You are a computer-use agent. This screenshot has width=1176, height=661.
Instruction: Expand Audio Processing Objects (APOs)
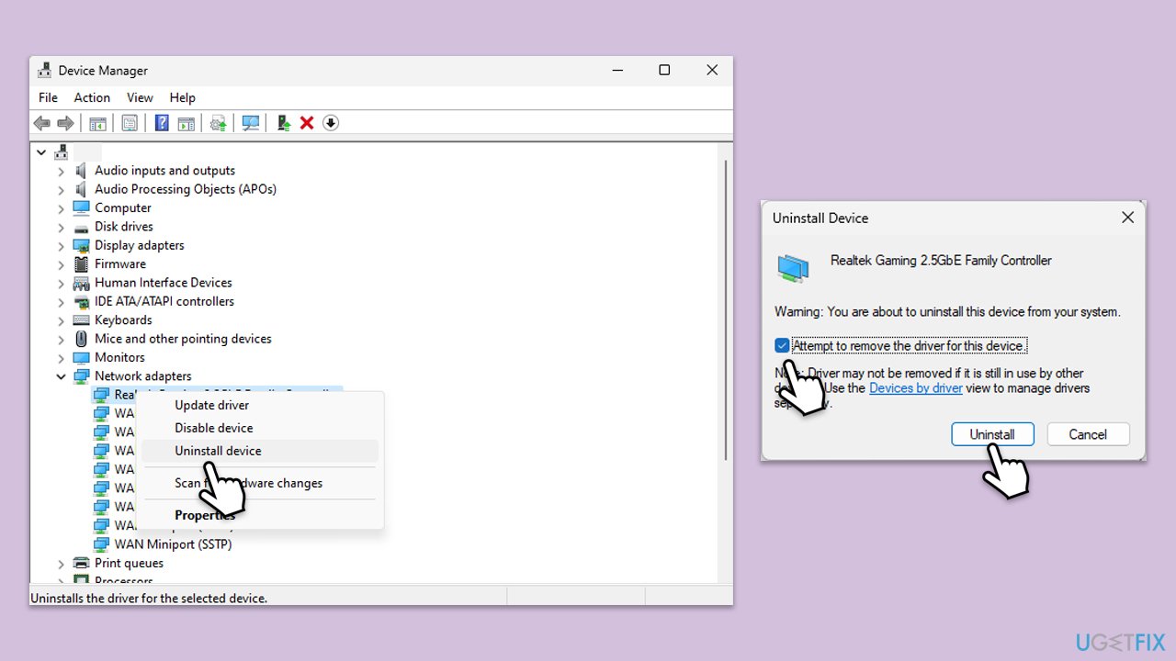pyautogui.click(x=61, y=189)
